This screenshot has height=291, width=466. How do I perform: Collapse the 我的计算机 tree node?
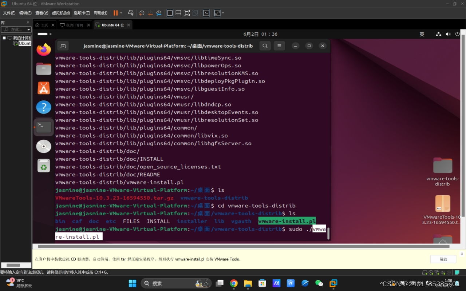pyautogui.click(x=4, y=38)
